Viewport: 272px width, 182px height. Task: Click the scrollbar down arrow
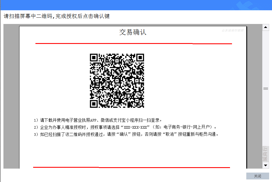(266, 165)
